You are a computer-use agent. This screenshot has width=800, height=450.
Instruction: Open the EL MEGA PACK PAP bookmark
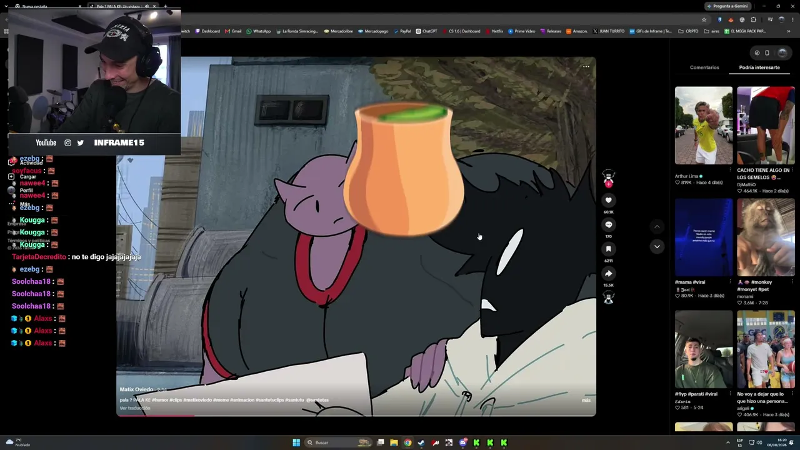coord(744,31)
